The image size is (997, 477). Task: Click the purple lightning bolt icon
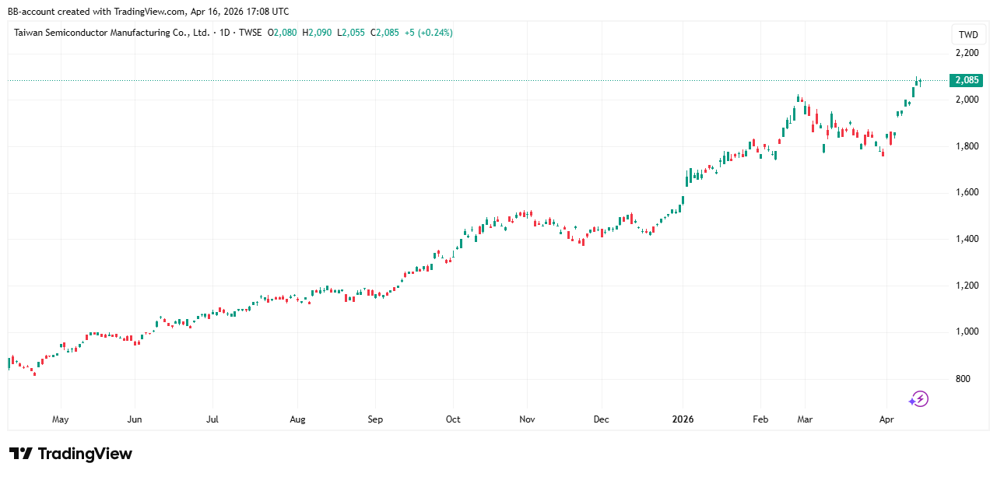tap(918, 399)
